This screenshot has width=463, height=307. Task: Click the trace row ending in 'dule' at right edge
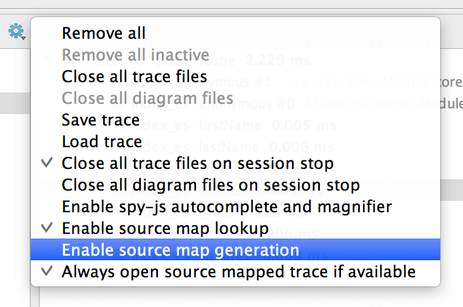[x=452, y=103]
